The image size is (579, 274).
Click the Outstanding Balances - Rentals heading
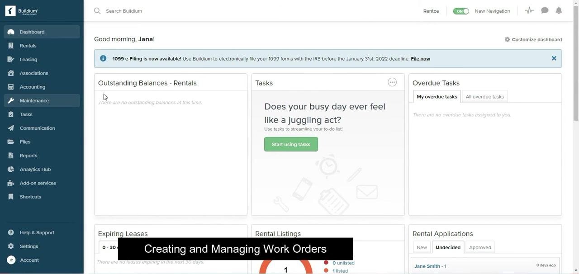click(x=147, y=83)
